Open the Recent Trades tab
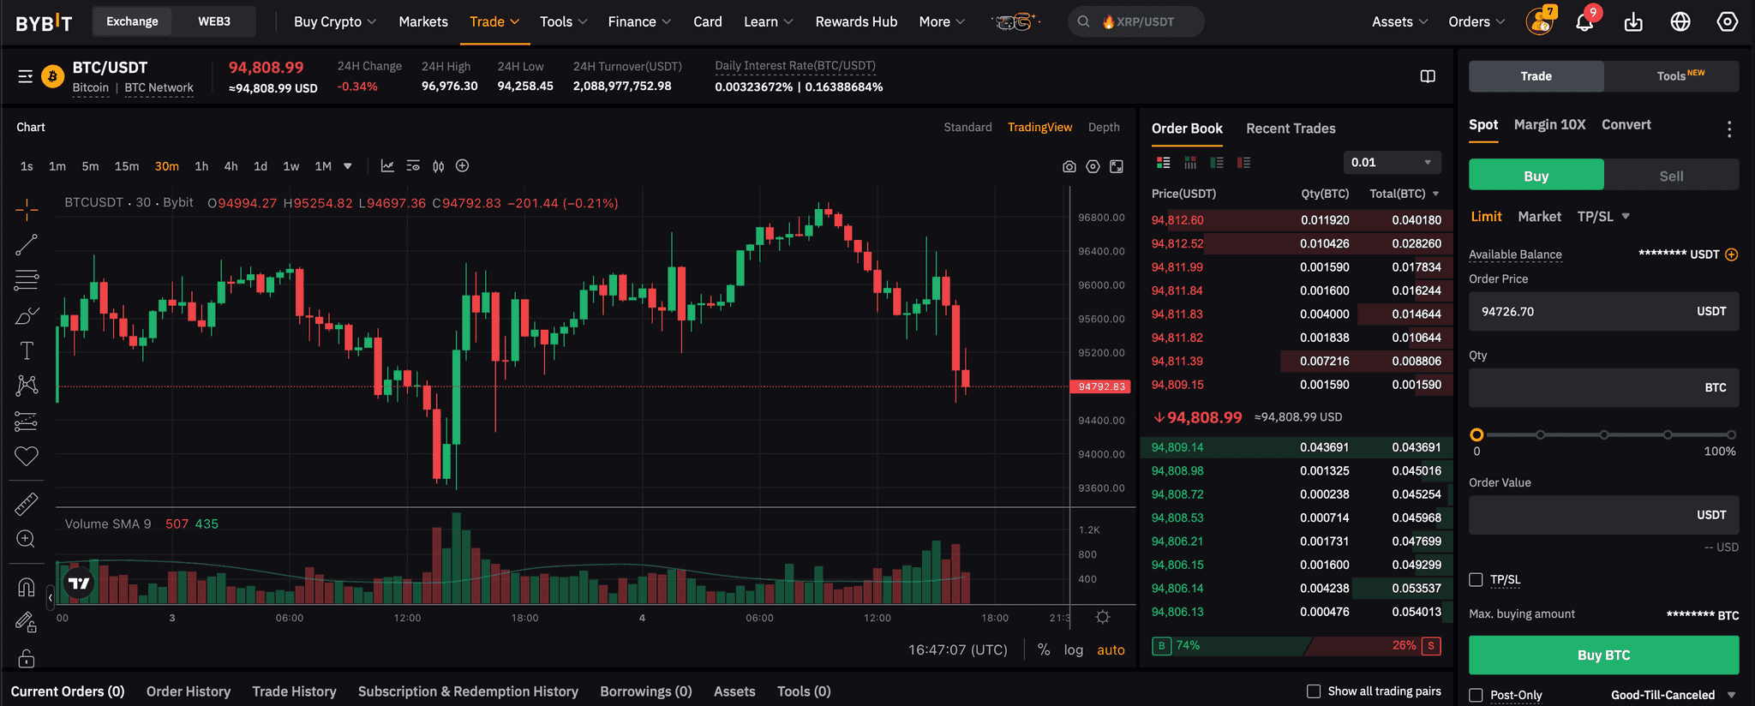 click(x=1291, y=129)
